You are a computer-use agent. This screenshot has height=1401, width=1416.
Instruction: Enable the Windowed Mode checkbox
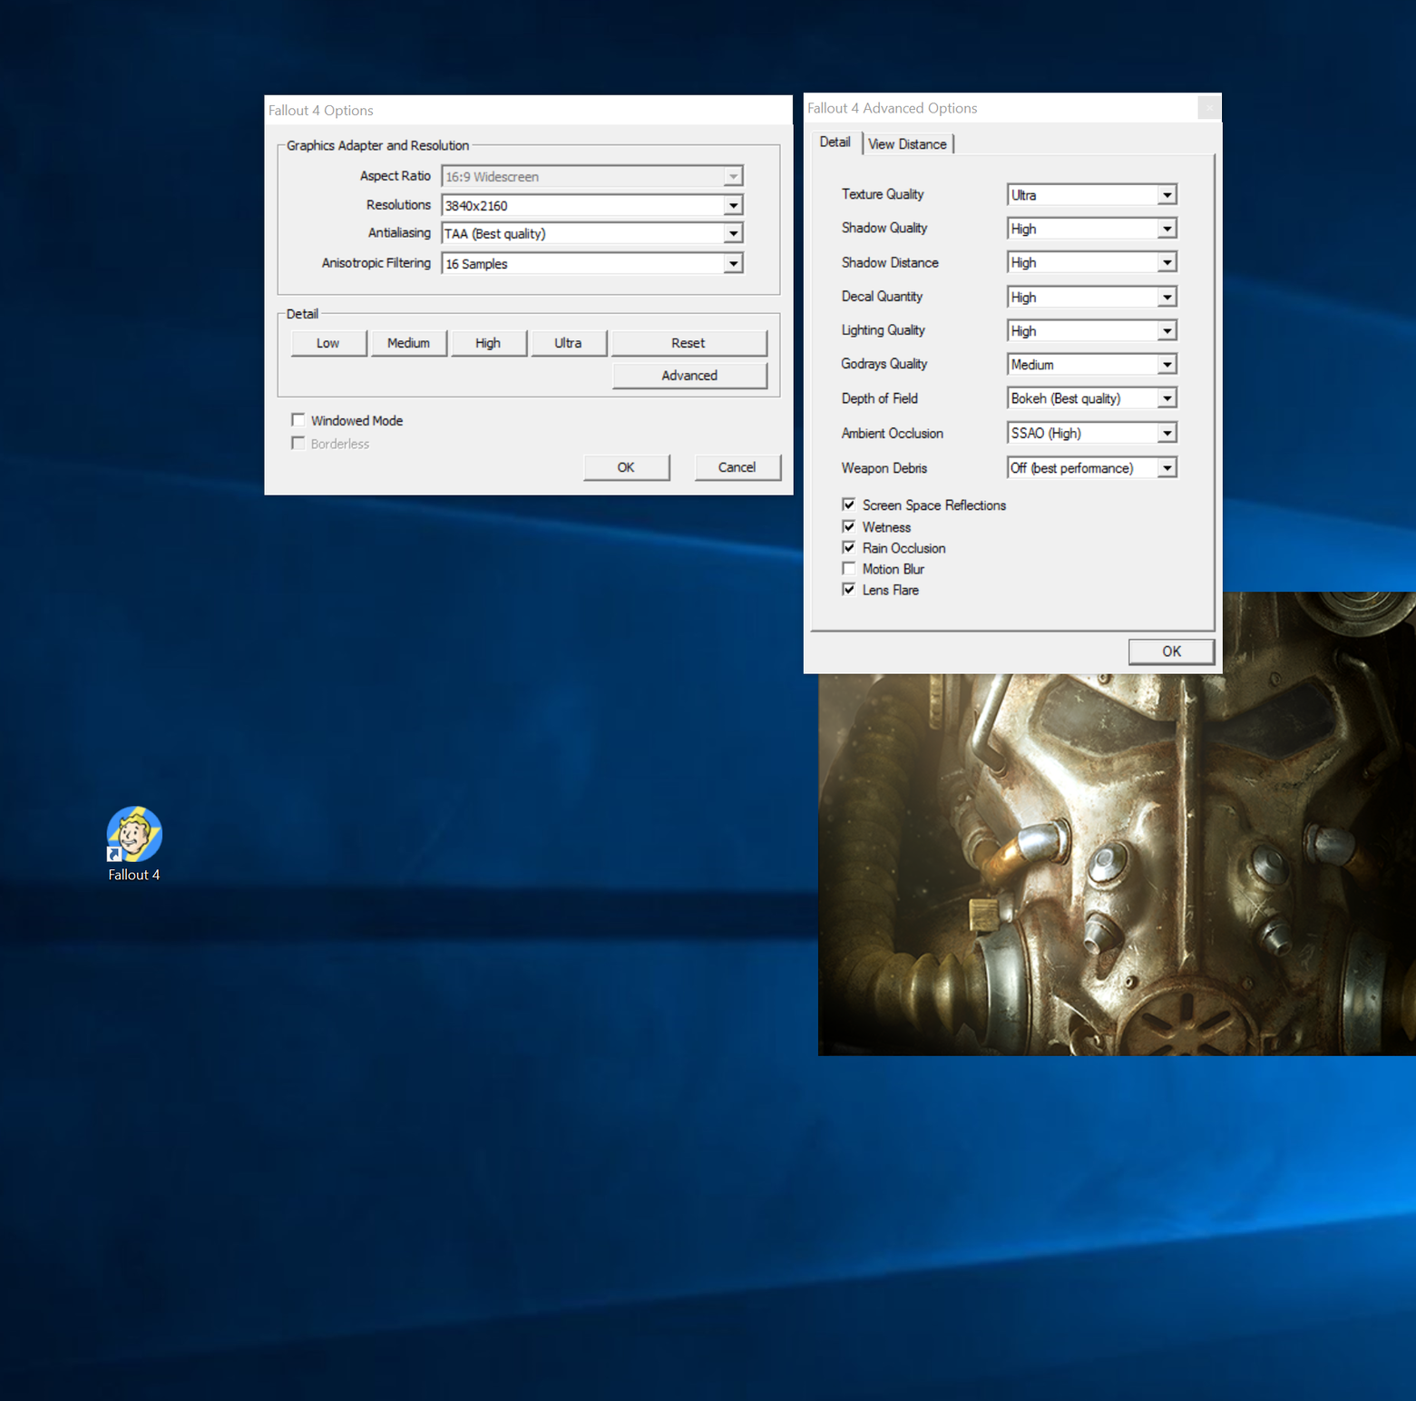(x=298, y=420)
